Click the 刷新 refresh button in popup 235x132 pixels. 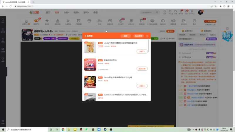[x=126, y=36]
